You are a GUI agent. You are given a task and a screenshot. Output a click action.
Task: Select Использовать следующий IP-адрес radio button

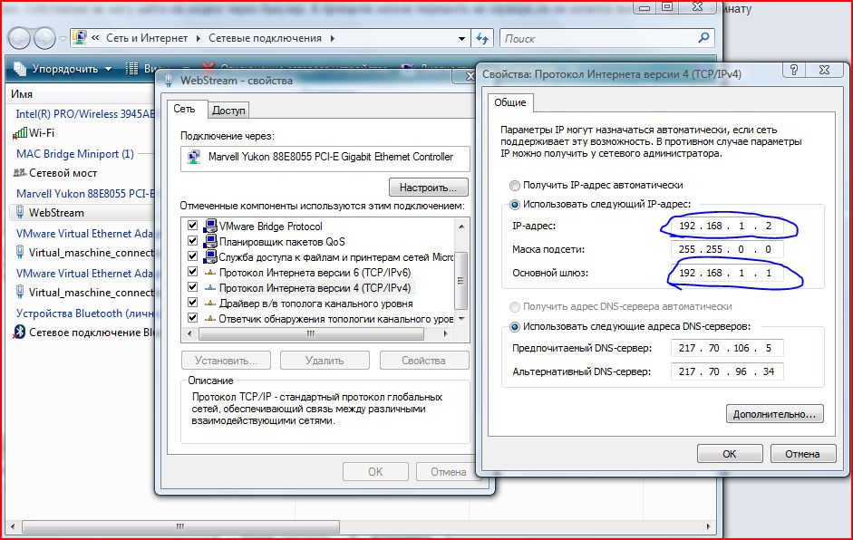[515, 205]
